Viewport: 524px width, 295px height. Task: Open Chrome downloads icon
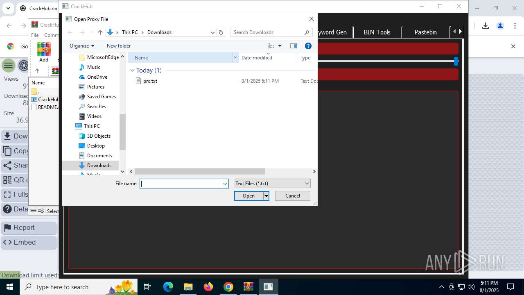point(486,26)
